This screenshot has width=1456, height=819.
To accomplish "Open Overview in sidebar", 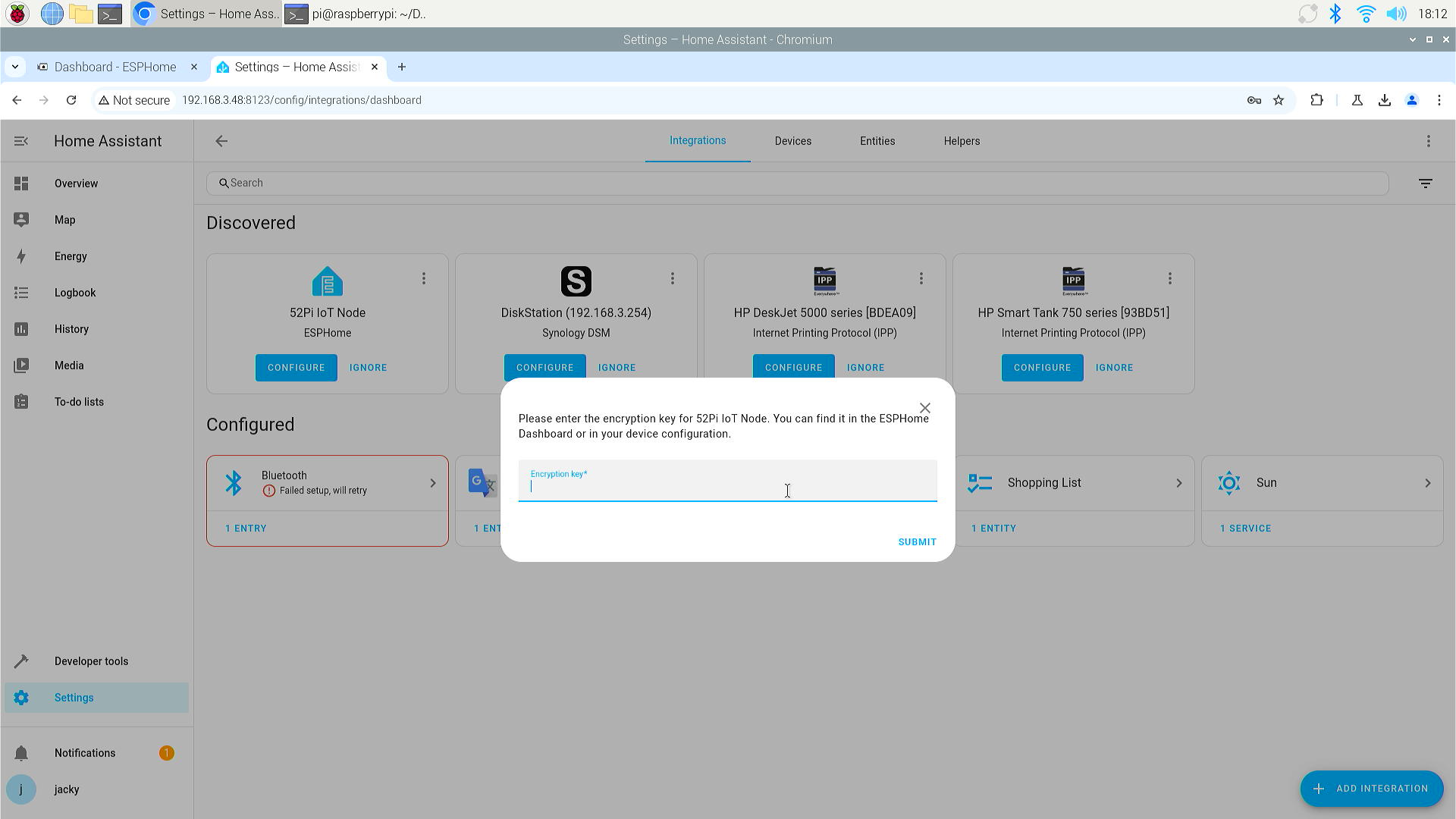I will 96,184.
